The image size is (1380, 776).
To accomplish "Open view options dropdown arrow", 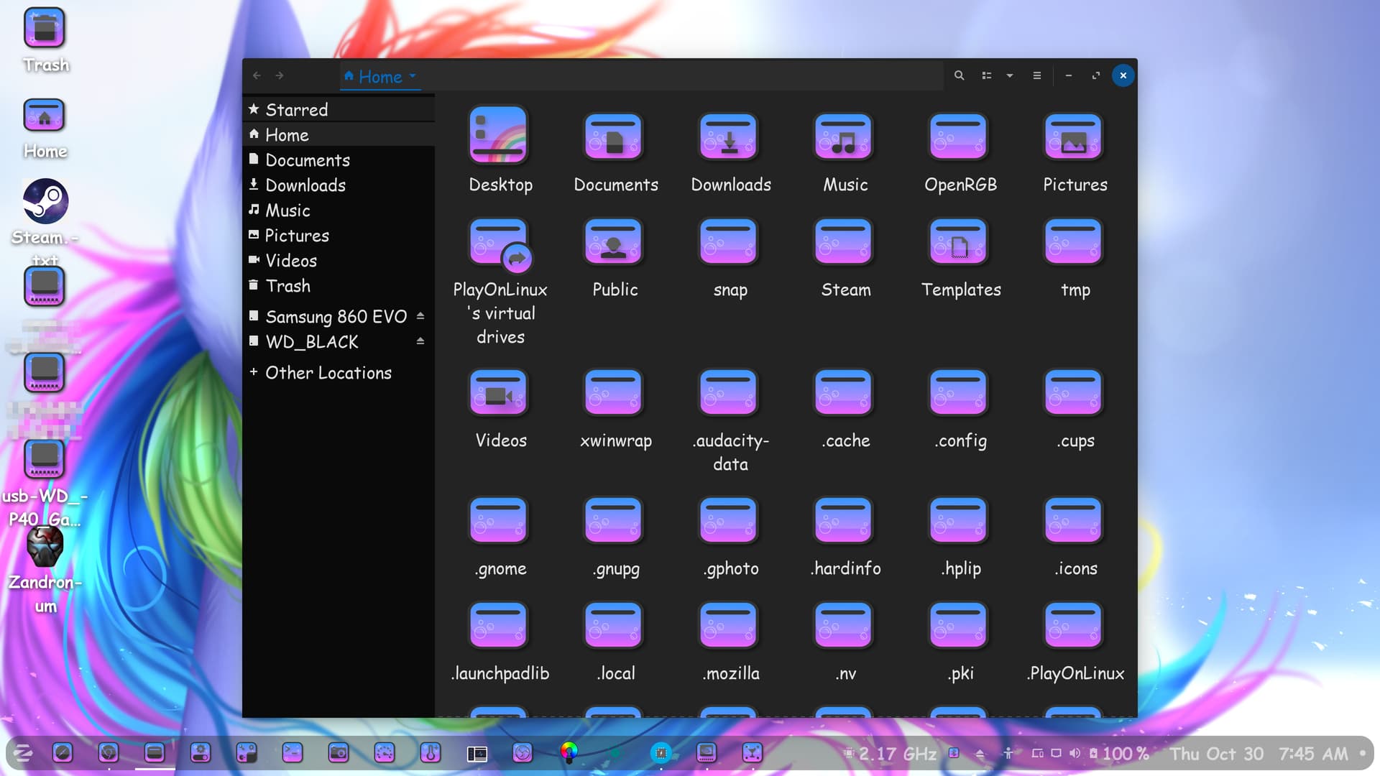I will (x=1010, y=75).
